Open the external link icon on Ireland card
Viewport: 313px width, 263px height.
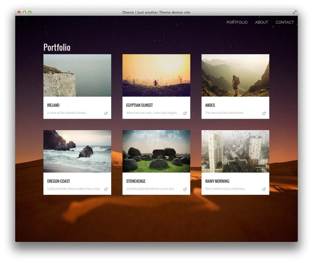pos(106,113)
